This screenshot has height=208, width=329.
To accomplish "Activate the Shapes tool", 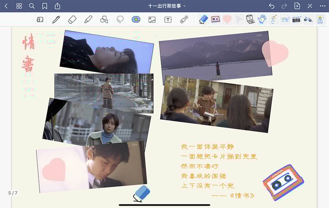I will point(104,20).
